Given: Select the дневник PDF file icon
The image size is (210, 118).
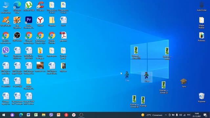Looking at the screenshot, I should click(63, 37).
